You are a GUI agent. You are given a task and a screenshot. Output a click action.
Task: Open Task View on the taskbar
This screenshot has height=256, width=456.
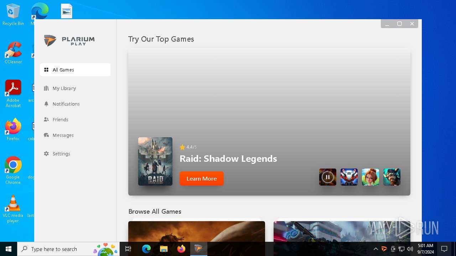[x=128, y=249]
